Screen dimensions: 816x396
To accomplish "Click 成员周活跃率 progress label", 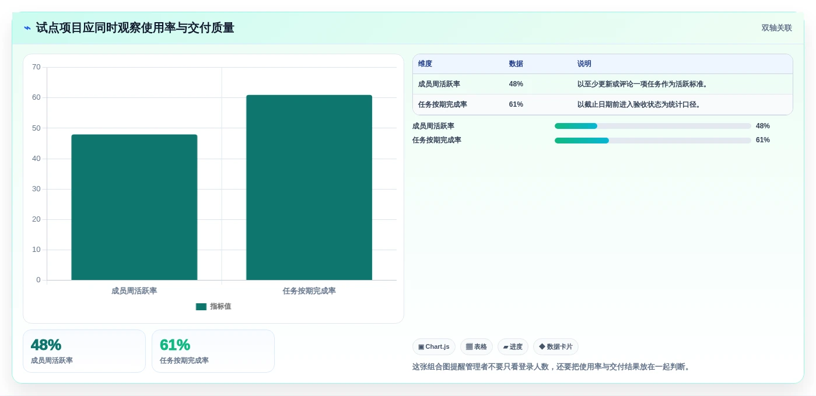I will click(433, 126).
